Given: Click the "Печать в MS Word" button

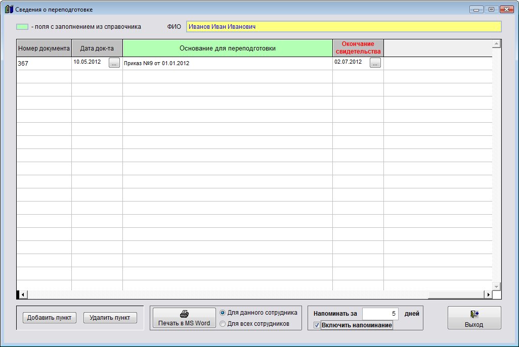Looking at the screenshot, I should [x=184, y=318].
